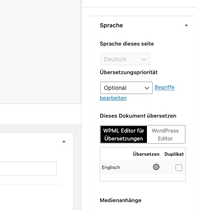Screen dimensions: 197x210
Task: Collapse the Sprache panel arrow
Action: 186,25
